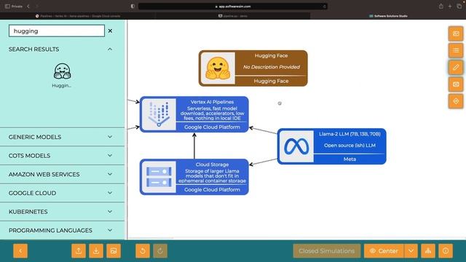The width and height of the screenshot is (466, 262).
Task: Click the back arrow button in bottom bar
Action: point(20,251)
